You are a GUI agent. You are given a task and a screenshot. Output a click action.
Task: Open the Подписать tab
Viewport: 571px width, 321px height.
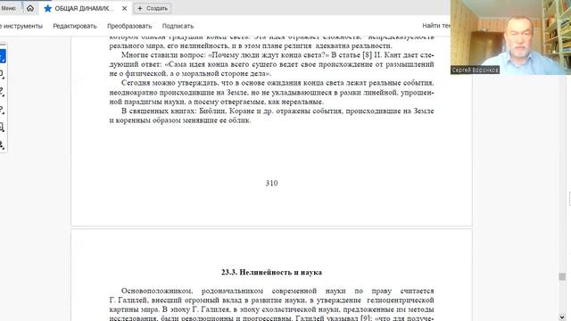[x=178, y=26]
